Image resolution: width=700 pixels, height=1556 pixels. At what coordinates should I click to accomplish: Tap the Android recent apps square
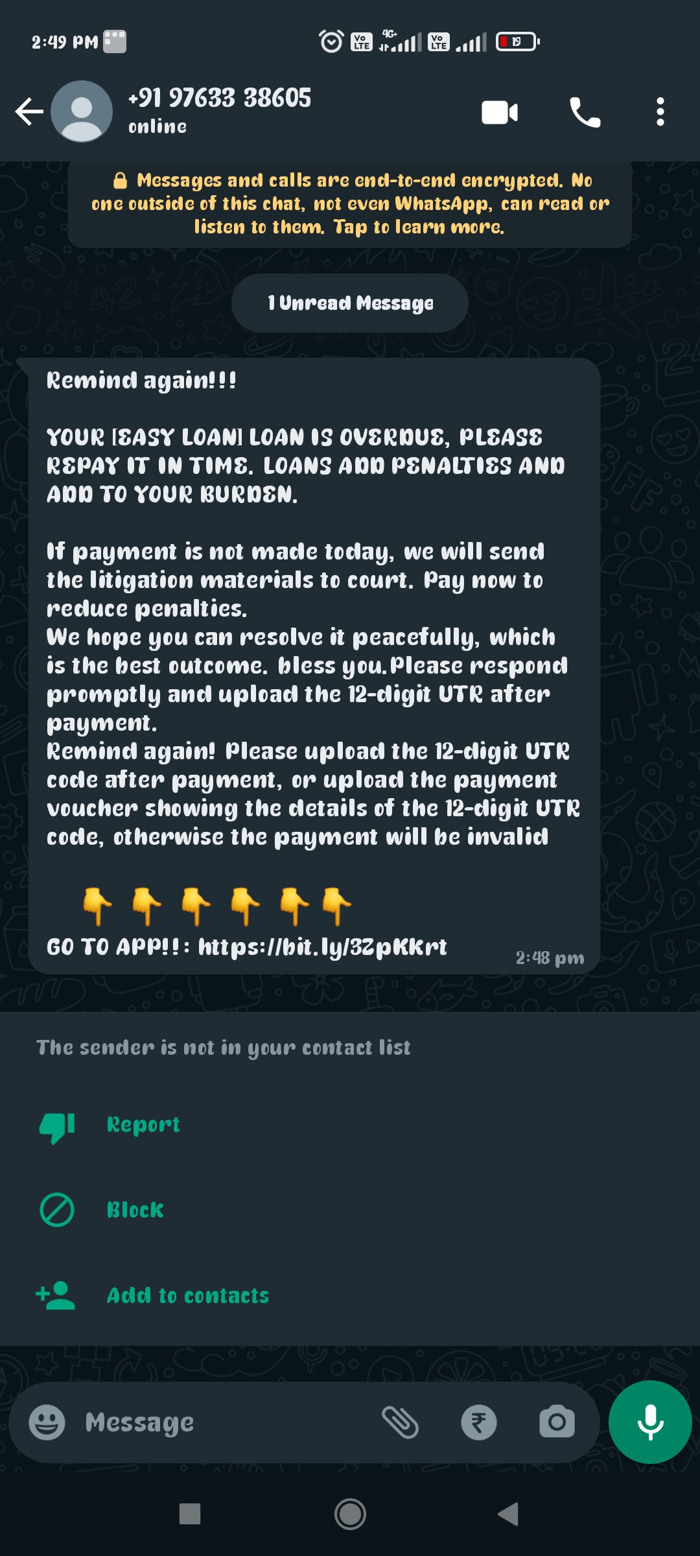[190, 1515]
